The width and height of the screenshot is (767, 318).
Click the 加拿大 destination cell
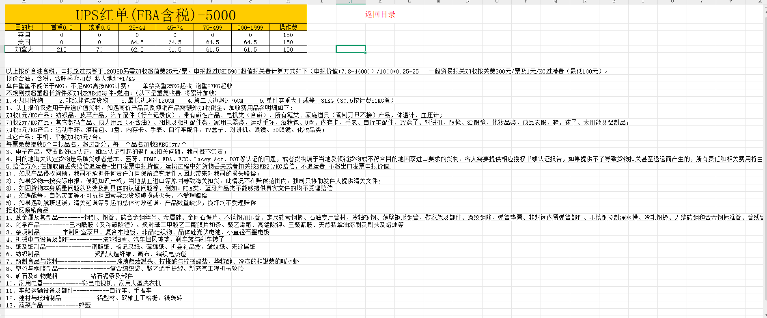point(24,50)
